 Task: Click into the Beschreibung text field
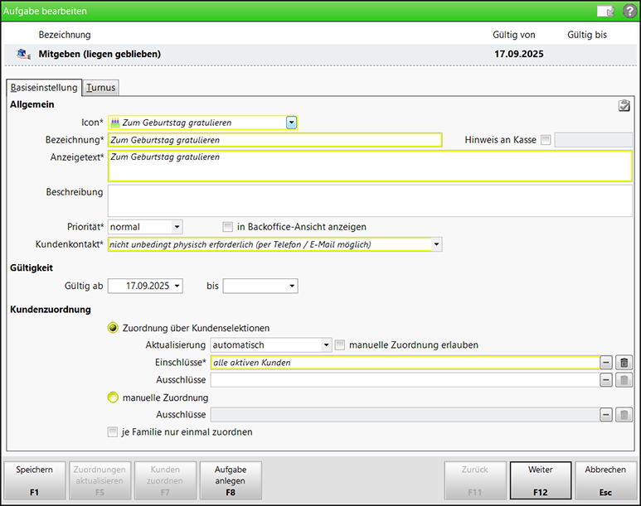[369, 200]
